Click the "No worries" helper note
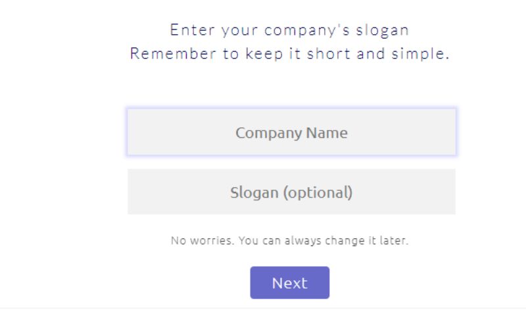Viewport: 526px width, 313px height. tap(290, 241)
